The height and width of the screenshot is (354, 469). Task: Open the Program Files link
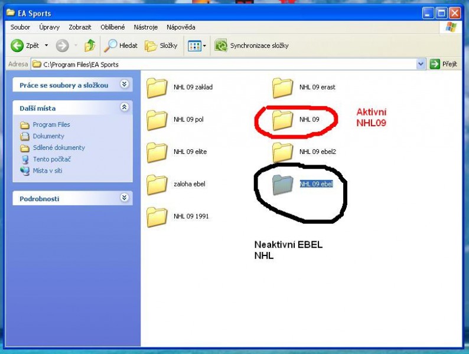tap(51, 124)
